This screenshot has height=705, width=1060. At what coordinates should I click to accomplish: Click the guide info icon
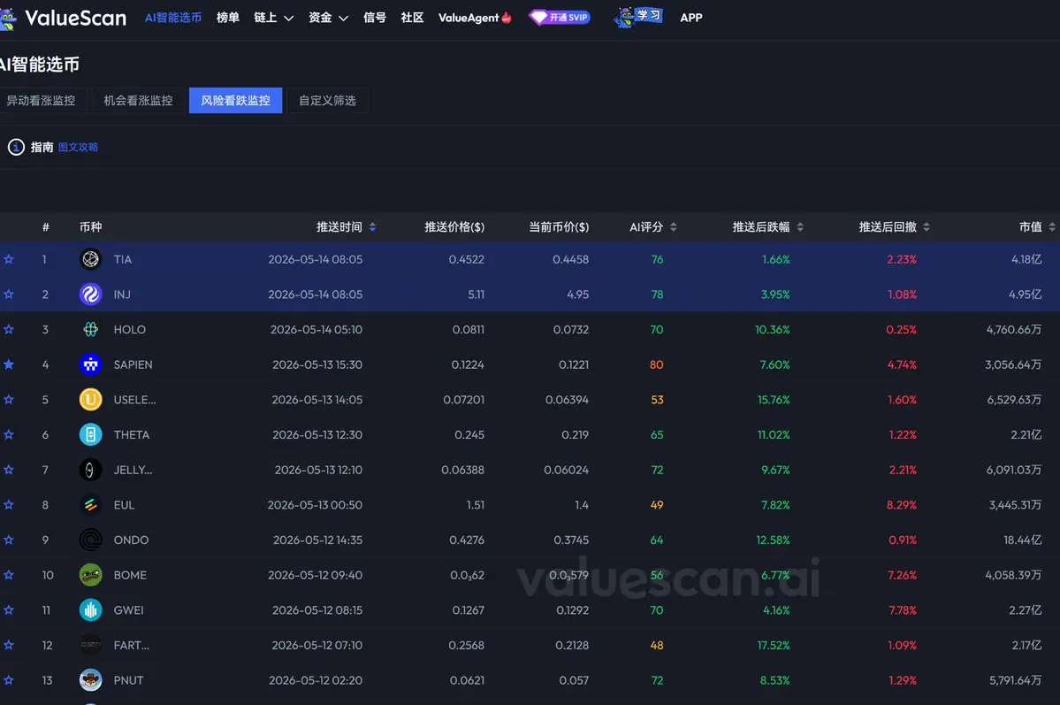(16, 147)
